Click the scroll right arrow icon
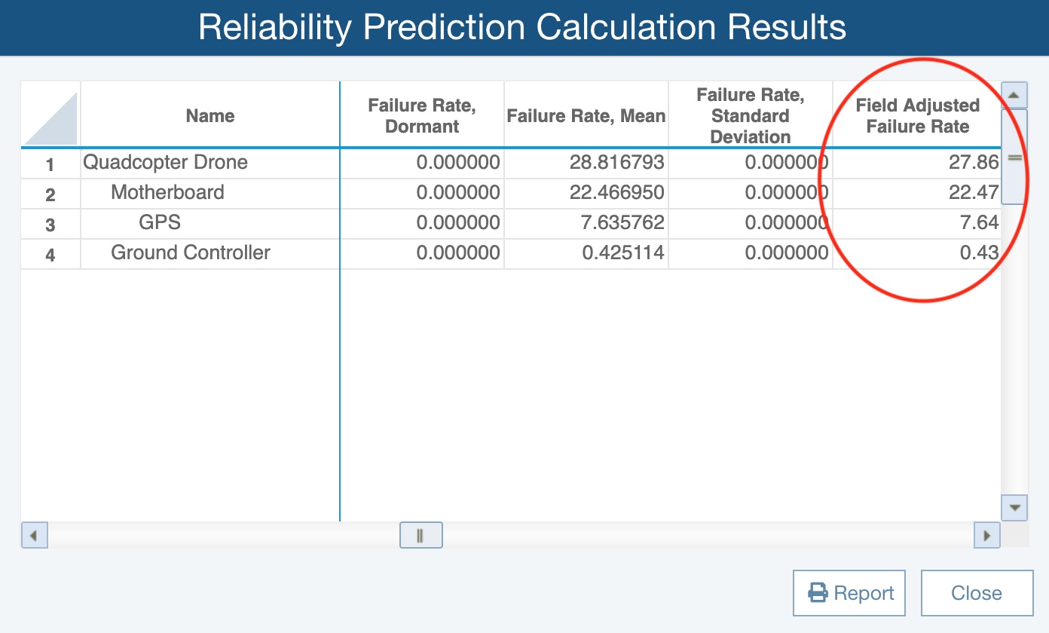 (x=987, y=535)
